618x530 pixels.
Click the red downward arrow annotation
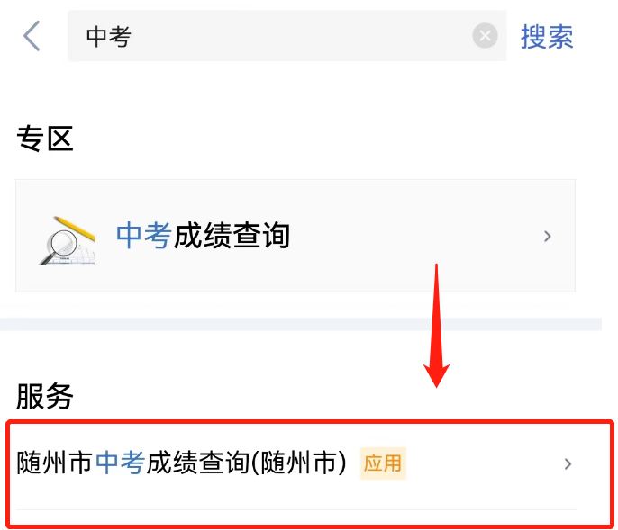click(x=436, y=326)
